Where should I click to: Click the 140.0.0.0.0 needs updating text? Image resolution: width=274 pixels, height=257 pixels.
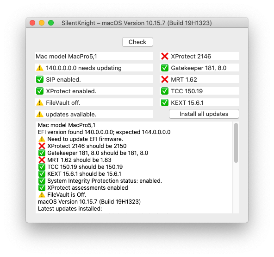tap(84, 68)
